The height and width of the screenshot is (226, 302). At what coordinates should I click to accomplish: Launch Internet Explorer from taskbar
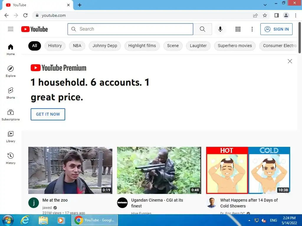click(x=25, y=220)
